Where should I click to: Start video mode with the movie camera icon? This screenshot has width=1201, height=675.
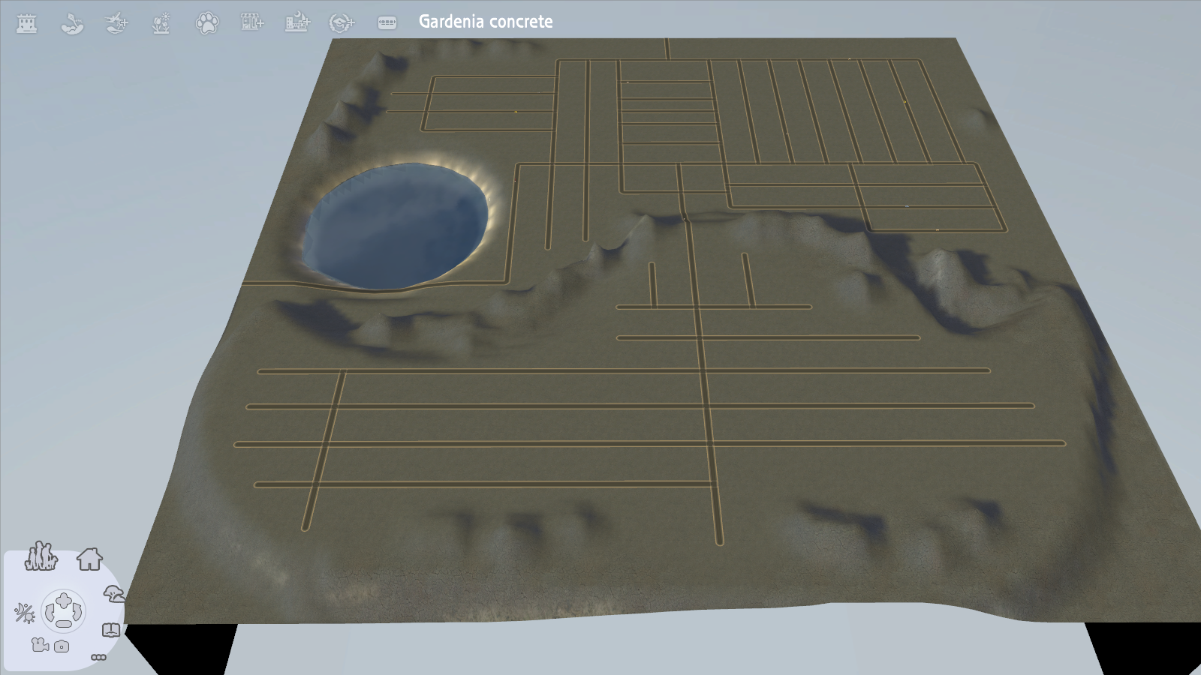[41, 643]
